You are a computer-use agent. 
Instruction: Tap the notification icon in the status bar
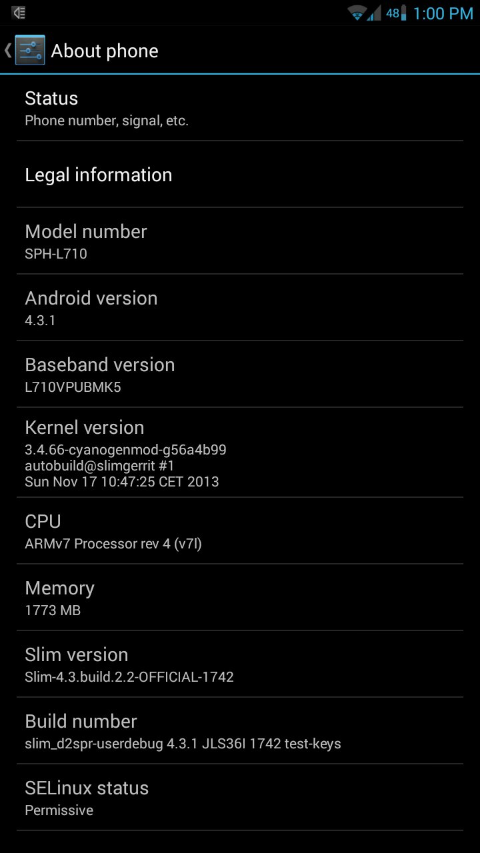coord(19,13)
